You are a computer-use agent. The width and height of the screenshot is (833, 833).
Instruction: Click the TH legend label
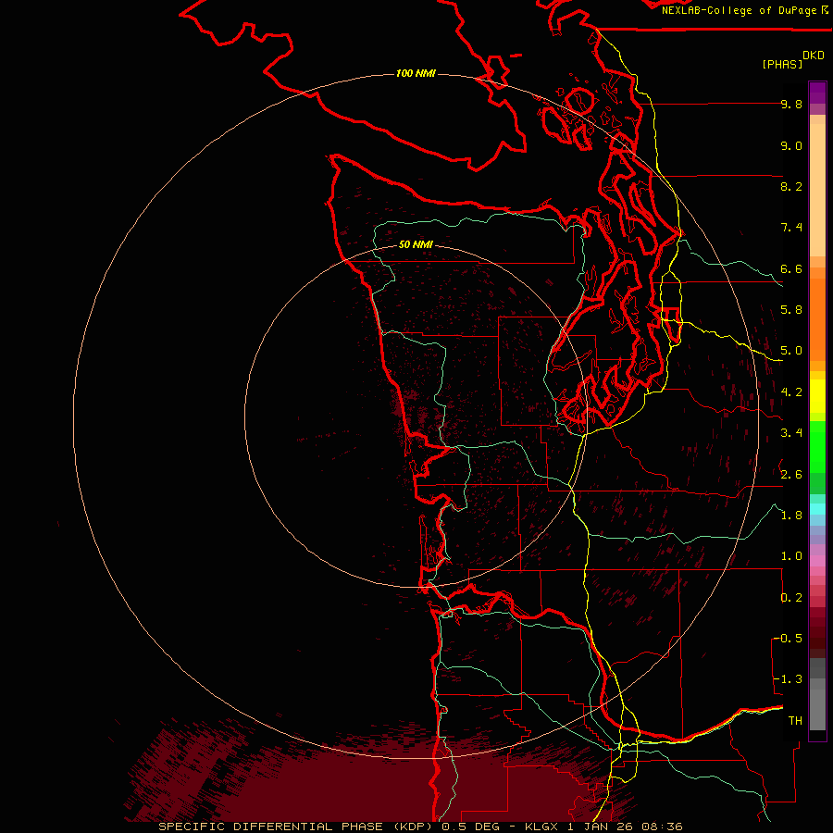point(795,721)
